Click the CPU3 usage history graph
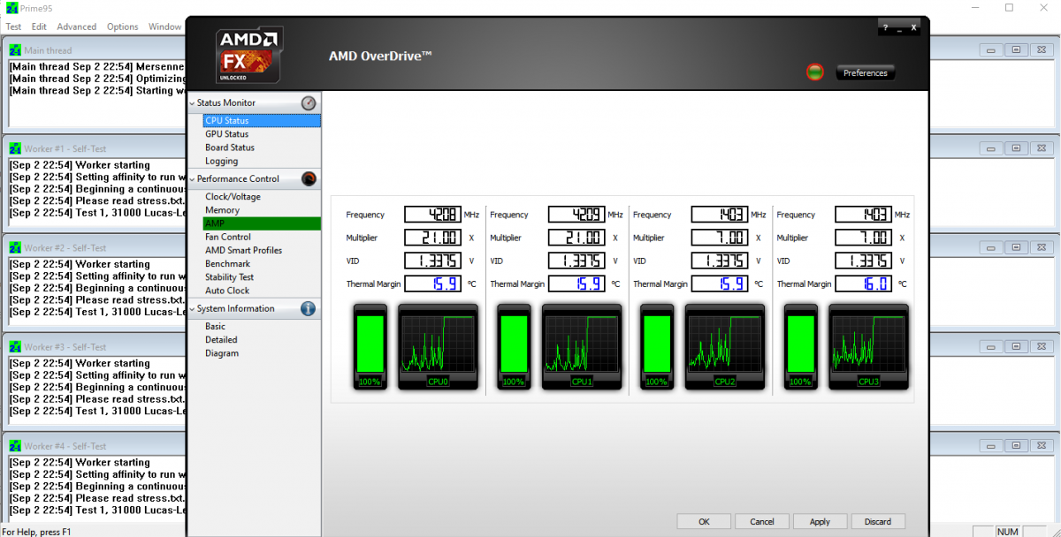This screenshot has width=1061, height=537. point(868,346)
